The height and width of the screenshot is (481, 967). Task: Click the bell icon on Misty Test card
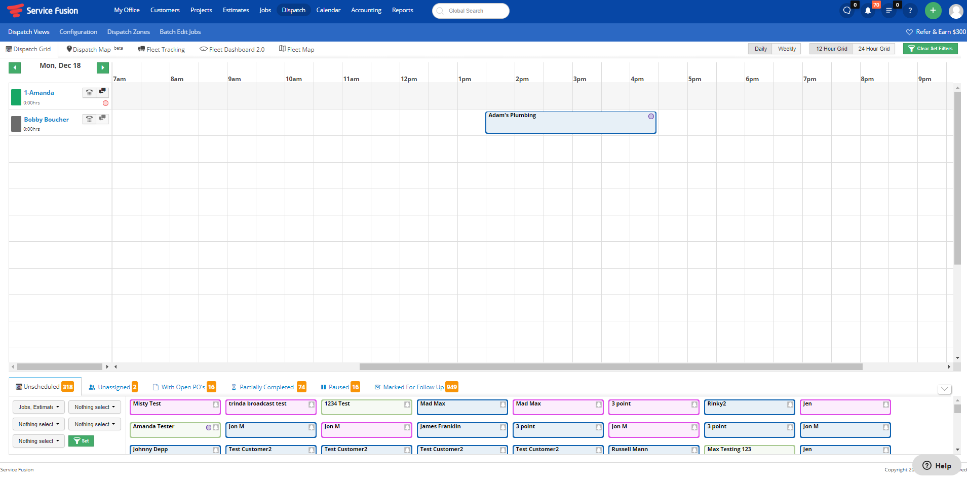click(216, 404)
